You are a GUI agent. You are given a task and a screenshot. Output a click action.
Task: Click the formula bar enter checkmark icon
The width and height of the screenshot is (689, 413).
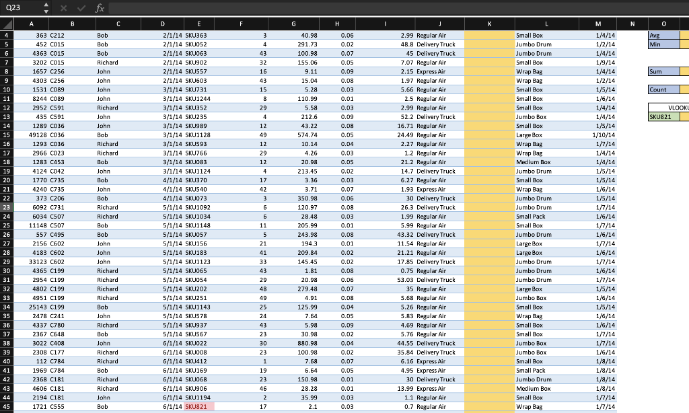[x=81, y=8]
